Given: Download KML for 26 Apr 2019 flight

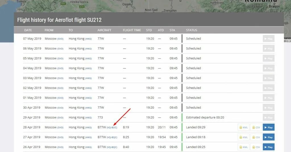Looking at the screenshot, I should coord(244,147).
